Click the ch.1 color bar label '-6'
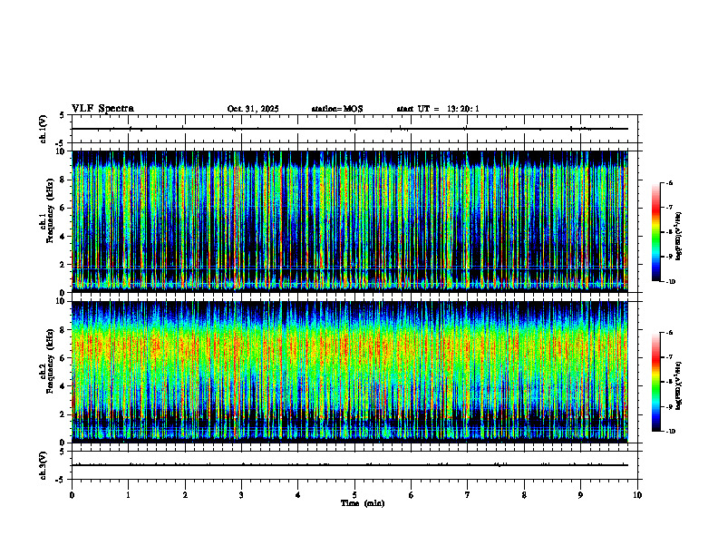 pyautogui.click(x=669, y=183)
